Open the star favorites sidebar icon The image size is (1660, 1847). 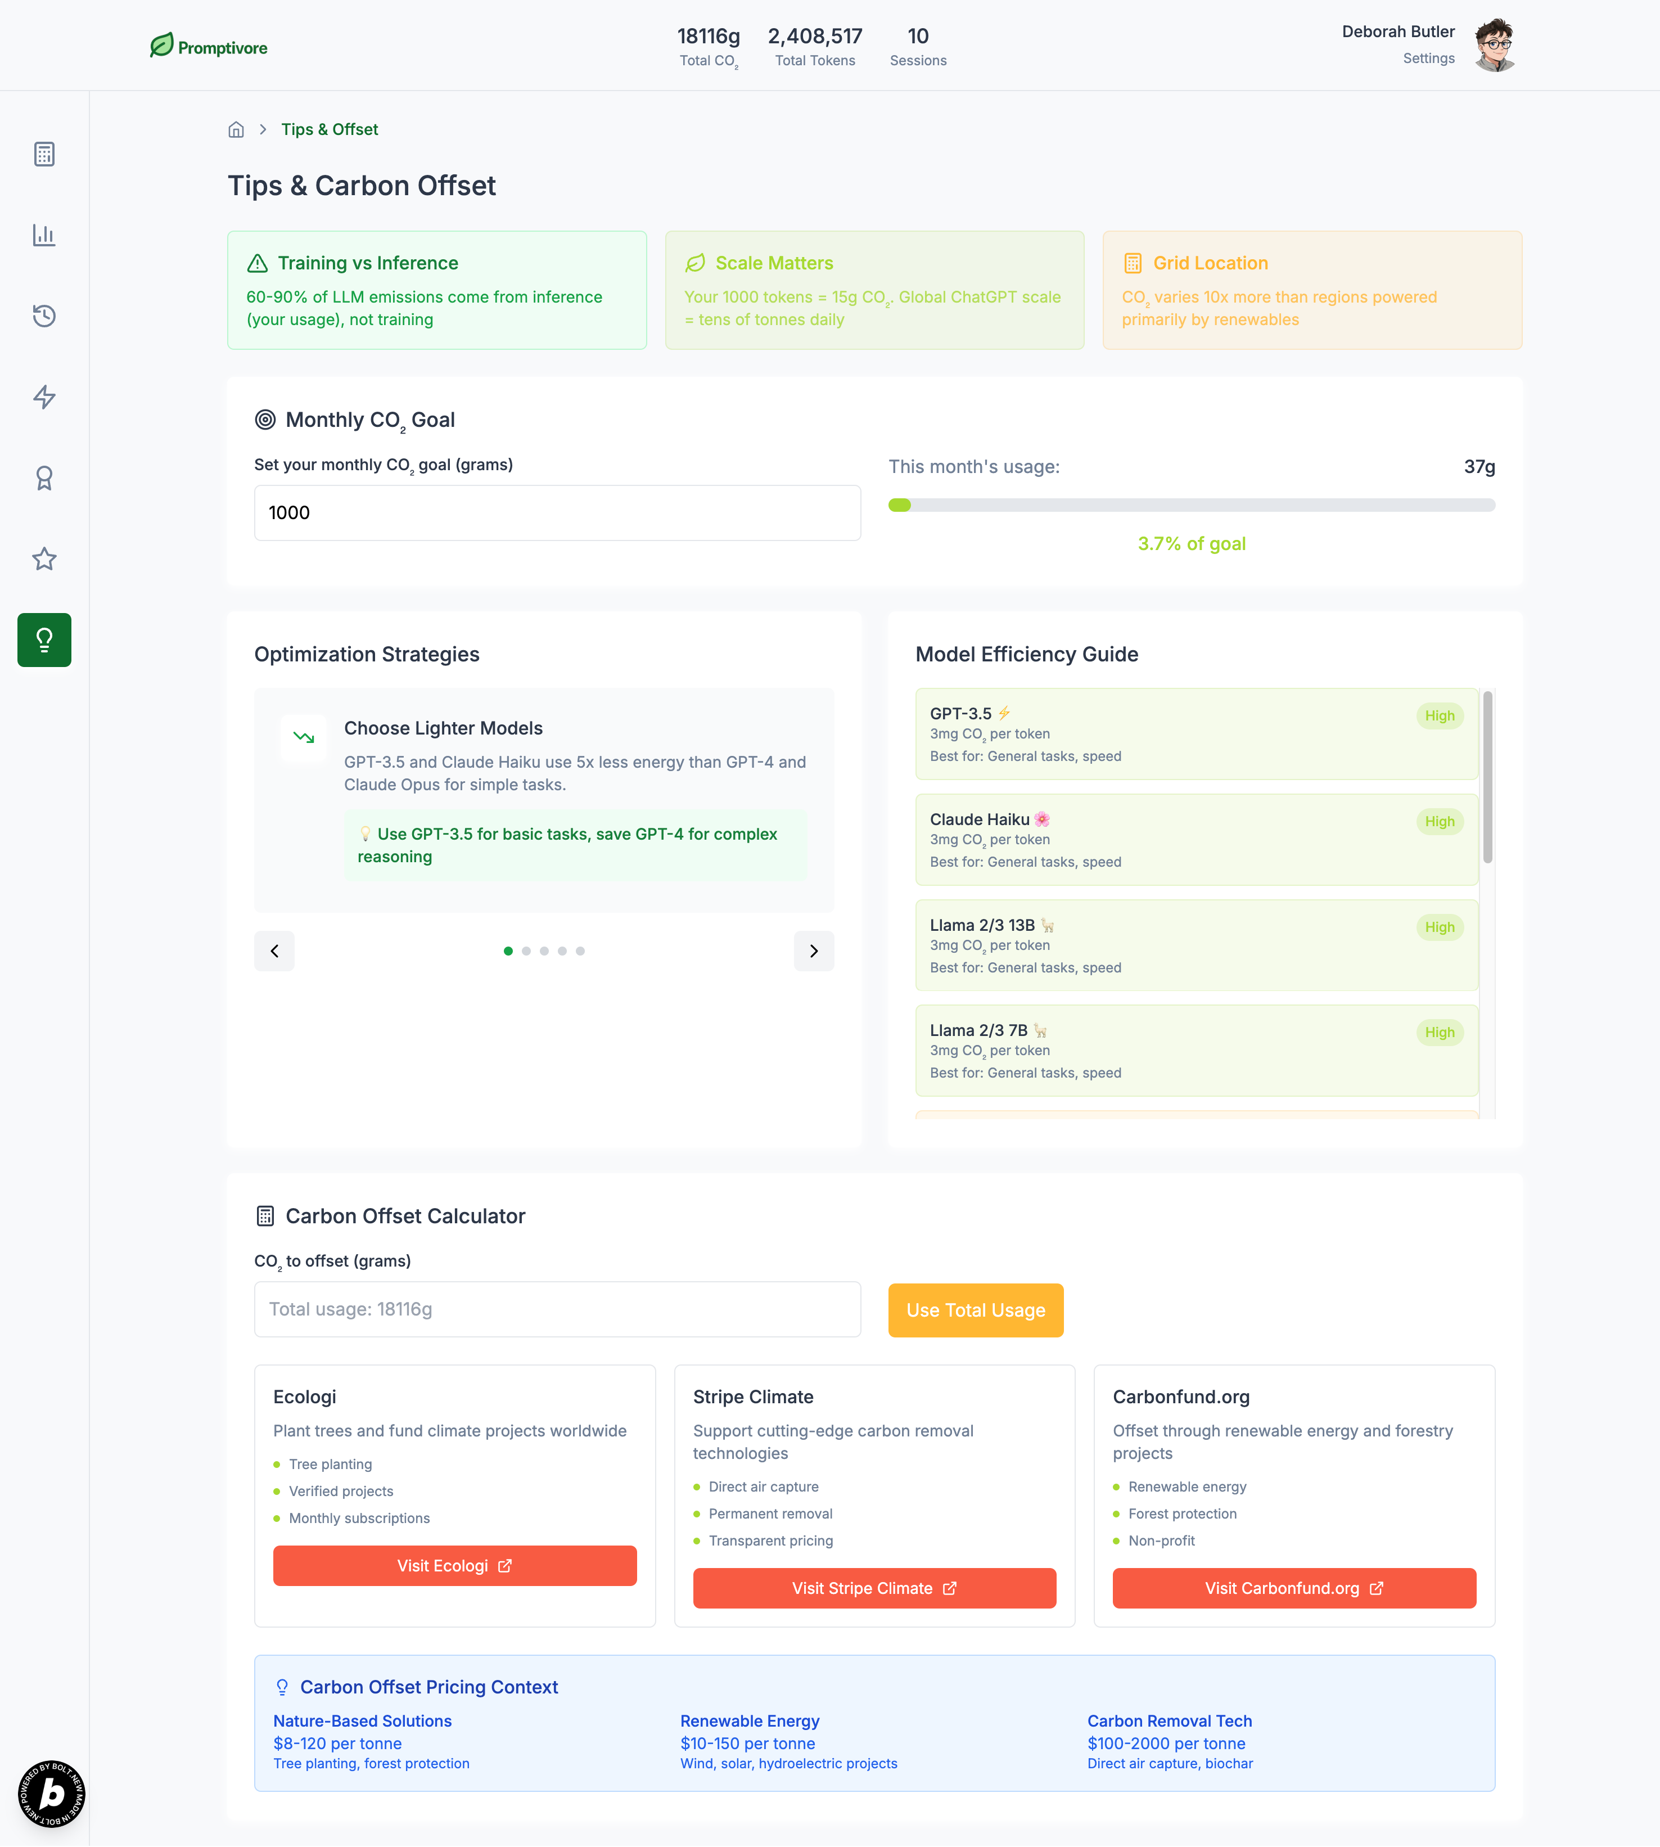click(44, 559)
